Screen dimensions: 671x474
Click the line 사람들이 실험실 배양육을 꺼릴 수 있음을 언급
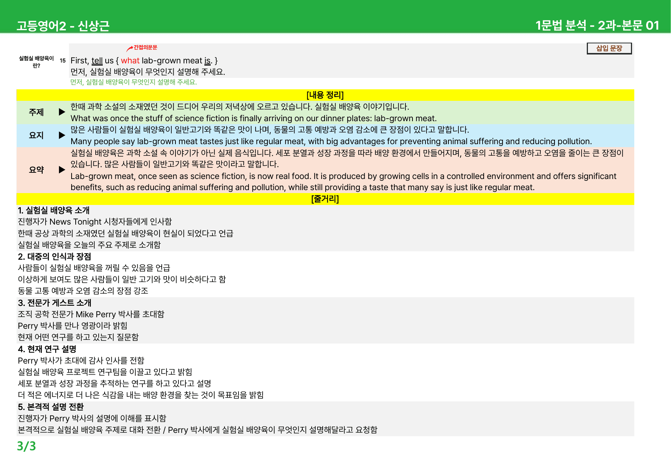tap(94, 268)
